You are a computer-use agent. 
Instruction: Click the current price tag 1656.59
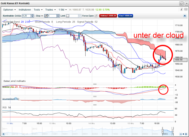pos(180,60)
